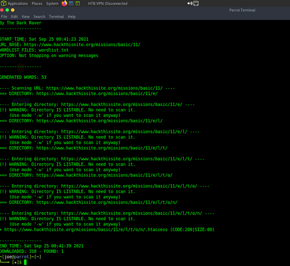Click the .htaccess result URL with CODE:200

click(x=107, y=229)
